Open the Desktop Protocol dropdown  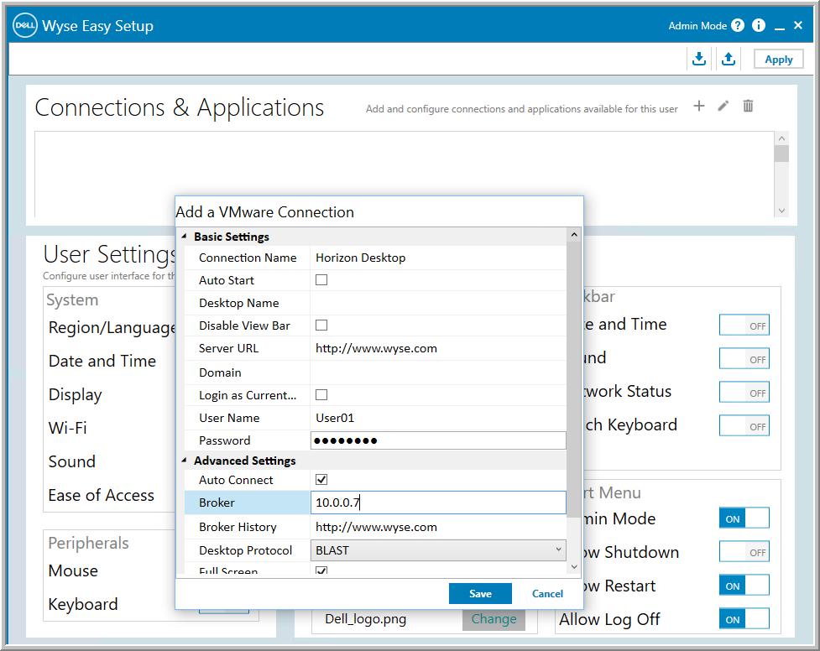pos(438,550)
